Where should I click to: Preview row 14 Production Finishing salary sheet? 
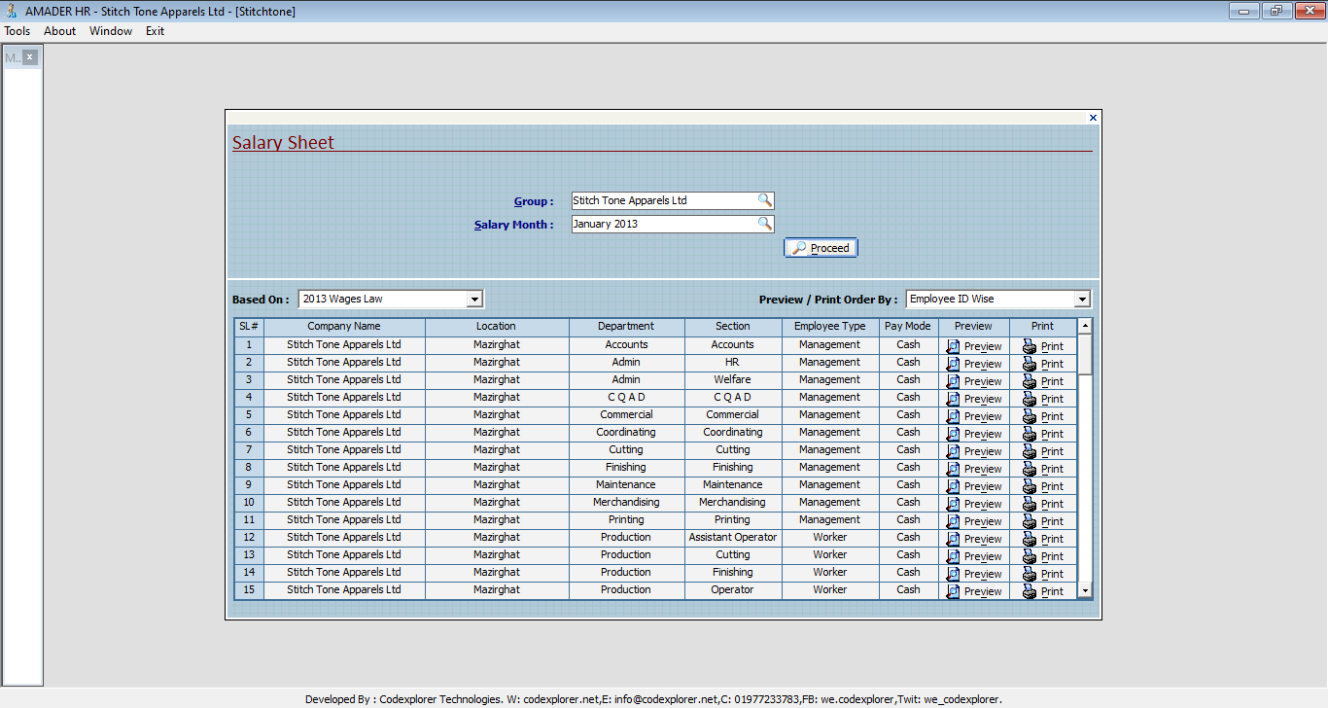click(974, 574)
